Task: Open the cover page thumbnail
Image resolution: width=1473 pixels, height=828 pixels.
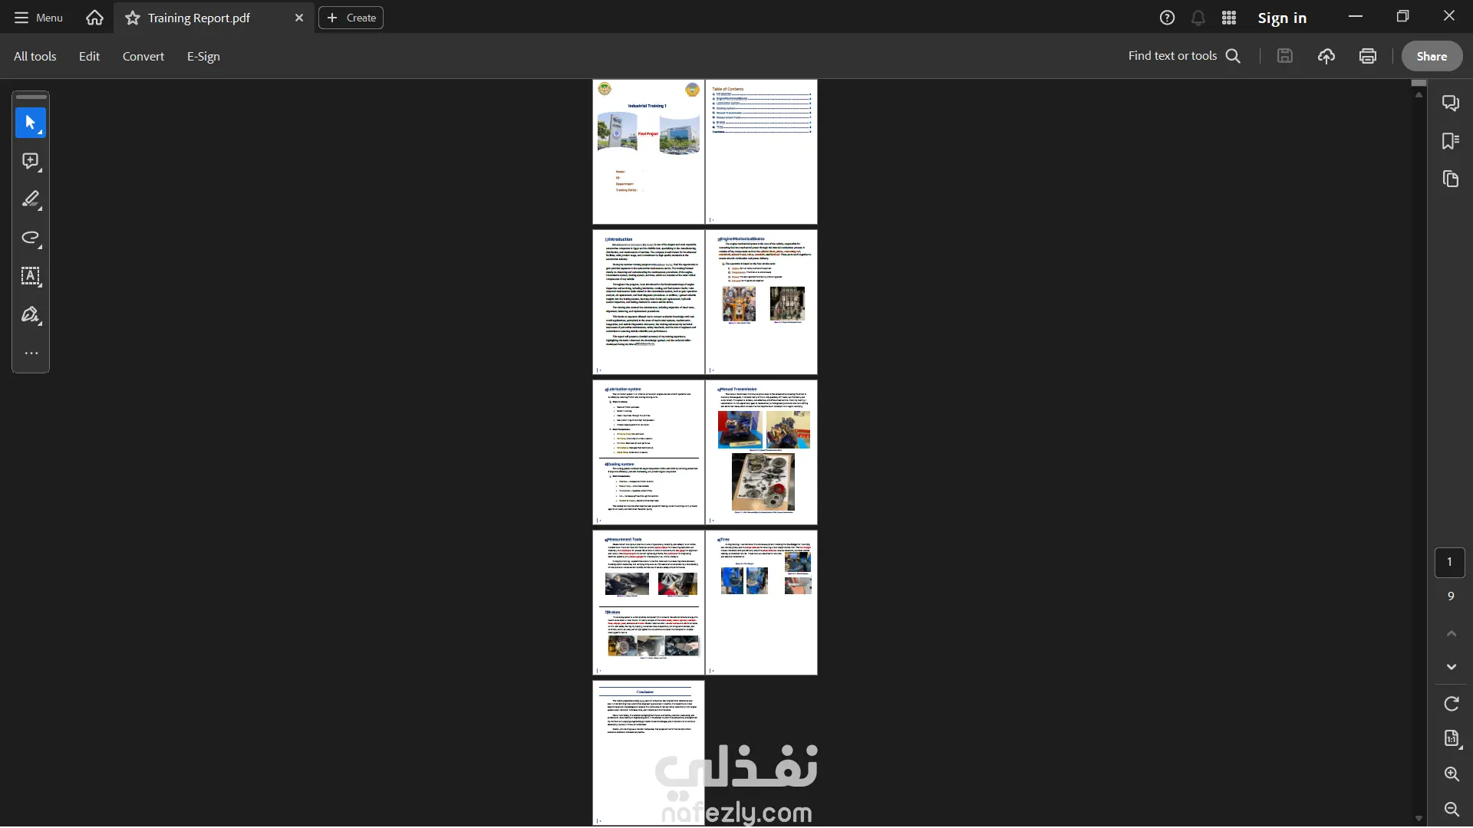Action: (648, 152)
